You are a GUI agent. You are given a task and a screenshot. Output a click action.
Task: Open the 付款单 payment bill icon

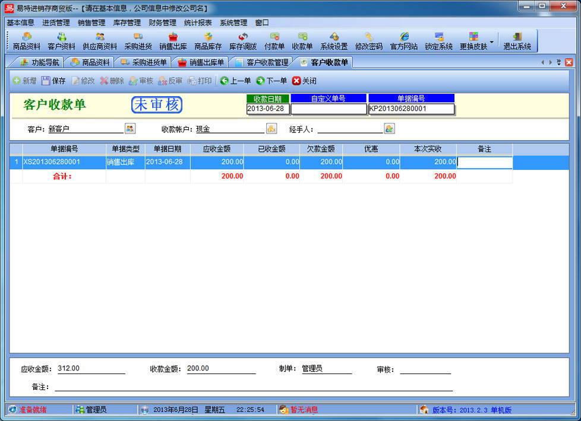[x=274, y=40]
